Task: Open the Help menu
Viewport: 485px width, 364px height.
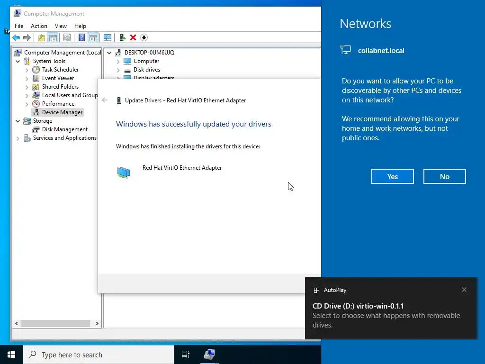Action: pos(80,26)
